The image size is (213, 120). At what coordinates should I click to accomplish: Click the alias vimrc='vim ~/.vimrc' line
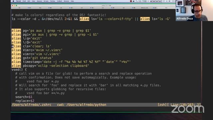coord(36,54)
